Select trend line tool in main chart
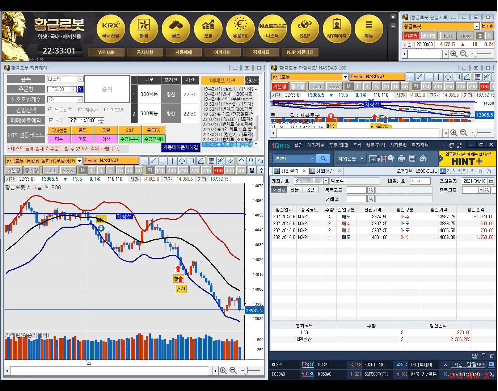The width and height of the screenshot is (498, 391). (144, 161)
